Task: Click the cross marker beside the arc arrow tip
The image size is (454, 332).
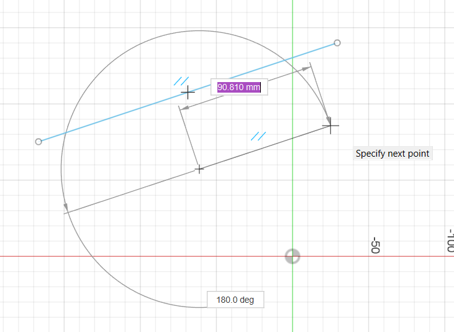Action: pyautogui.click(x=331, y=126)
